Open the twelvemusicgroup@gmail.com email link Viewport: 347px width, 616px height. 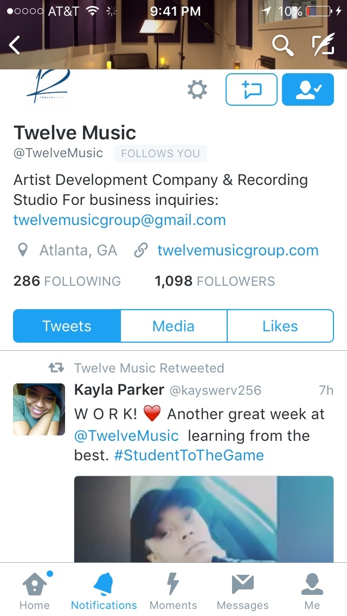119,220
